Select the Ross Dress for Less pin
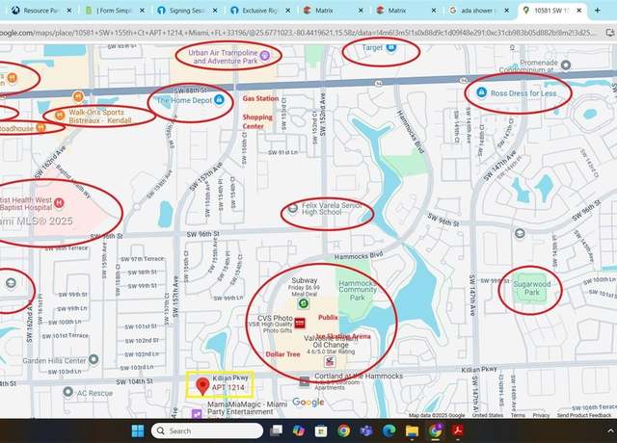Screen dimensions: 617x443 click(x=481, y=92)
